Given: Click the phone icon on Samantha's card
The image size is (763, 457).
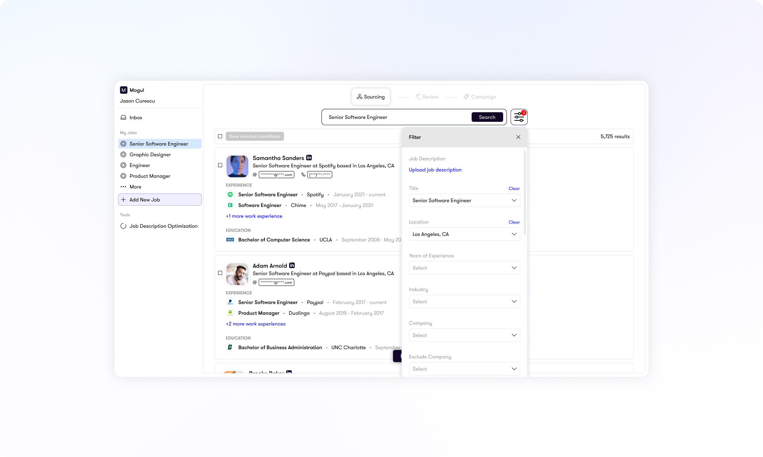Looking at the screenshot, I should click(x=303, y=174).
